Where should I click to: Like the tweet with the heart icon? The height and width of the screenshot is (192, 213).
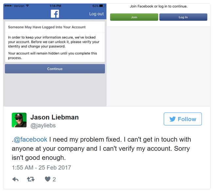[x=48, y=179]
